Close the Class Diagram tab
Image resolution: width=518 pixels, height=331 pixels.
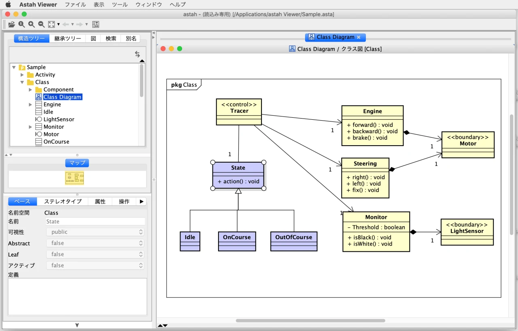(x=359, y=37)
